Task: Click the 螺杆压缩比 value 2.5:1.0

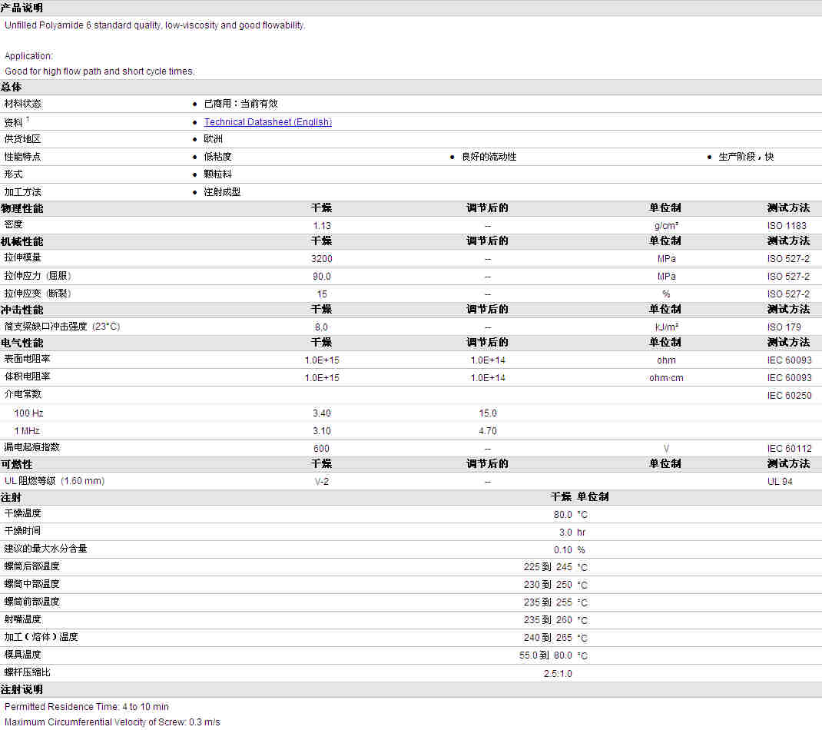Action: pyautogui.click(x=557, y=674)
